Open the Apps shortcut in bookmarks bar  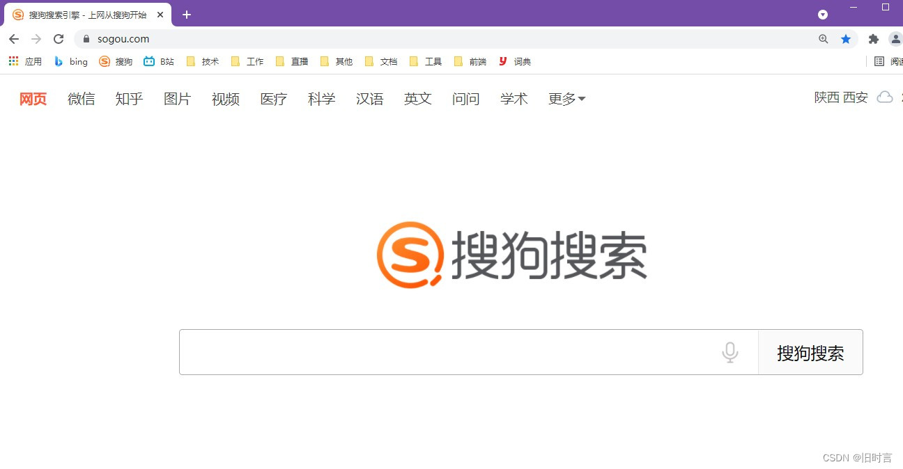(x=25, y=61)
